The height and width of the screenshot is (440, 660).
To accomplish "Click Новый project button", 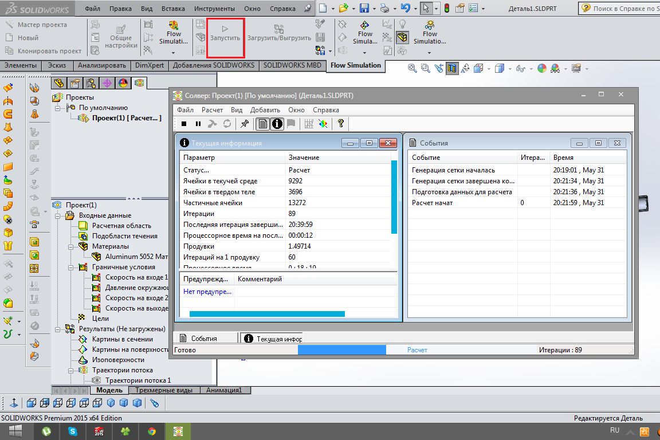I will tap(22, 38).
